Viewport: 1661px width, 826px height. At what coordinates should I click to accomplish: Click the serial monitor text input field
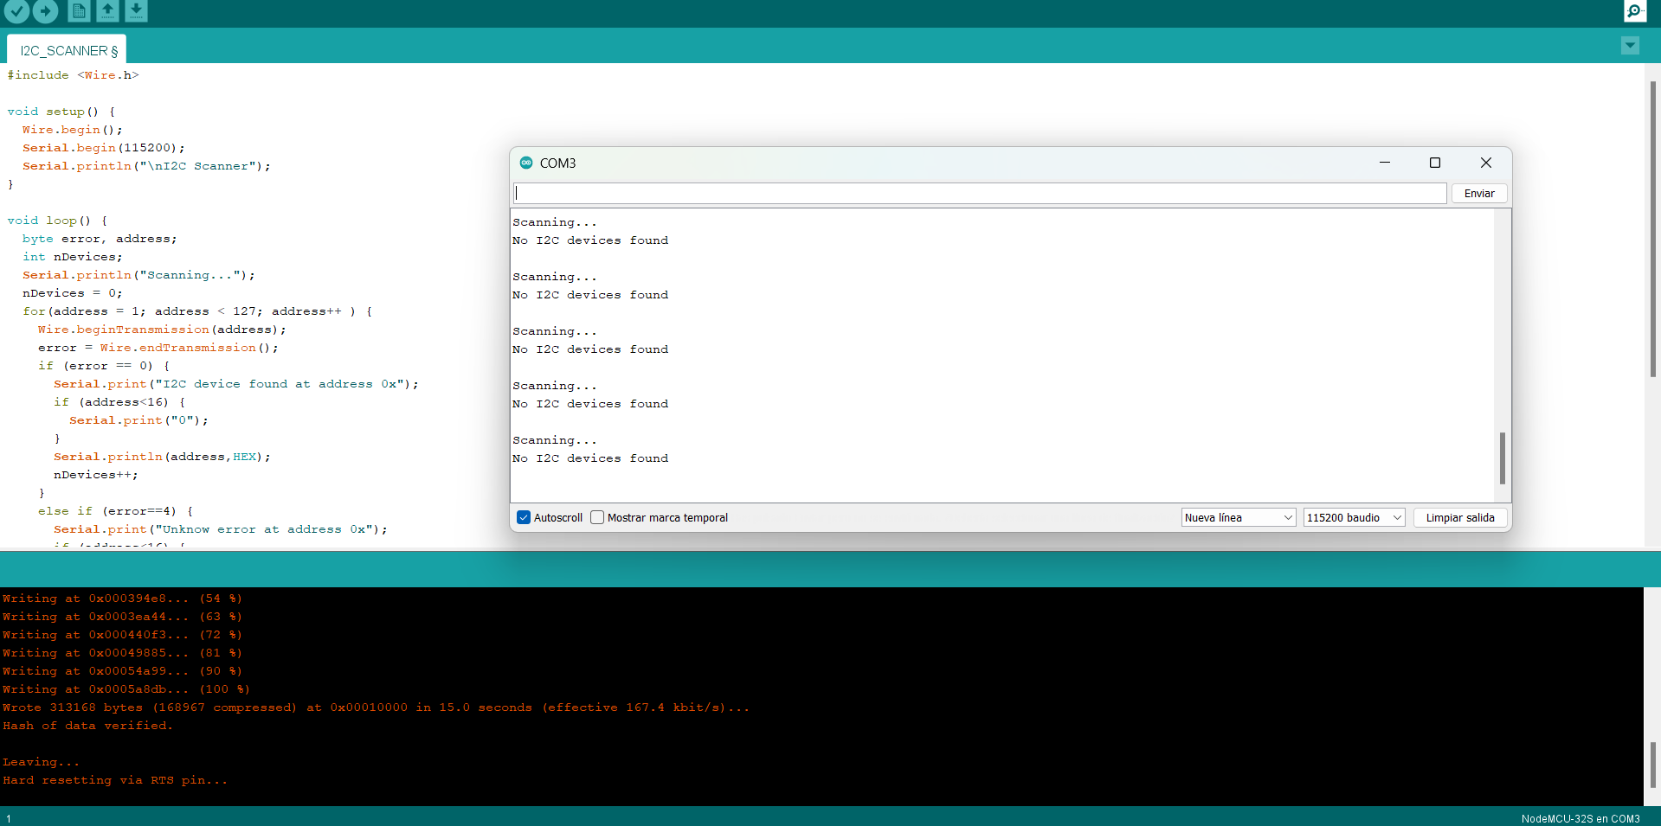(x=980, y=193)
